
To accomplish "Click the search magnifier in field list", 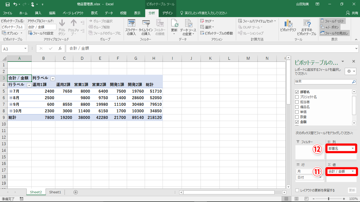I will pos(354,82).
